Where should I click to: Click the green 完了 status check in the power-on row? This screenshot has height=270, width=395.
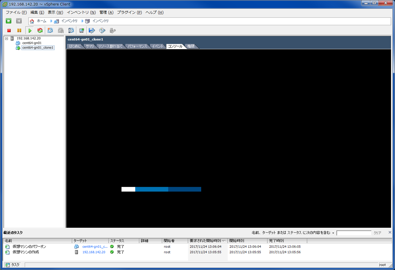coord(112,247)
